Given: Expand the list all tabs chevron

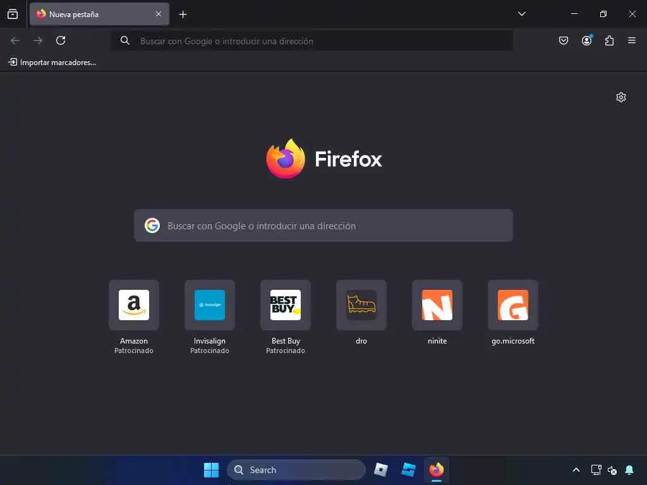Looking at the screenshot, I should click(521, 14).
